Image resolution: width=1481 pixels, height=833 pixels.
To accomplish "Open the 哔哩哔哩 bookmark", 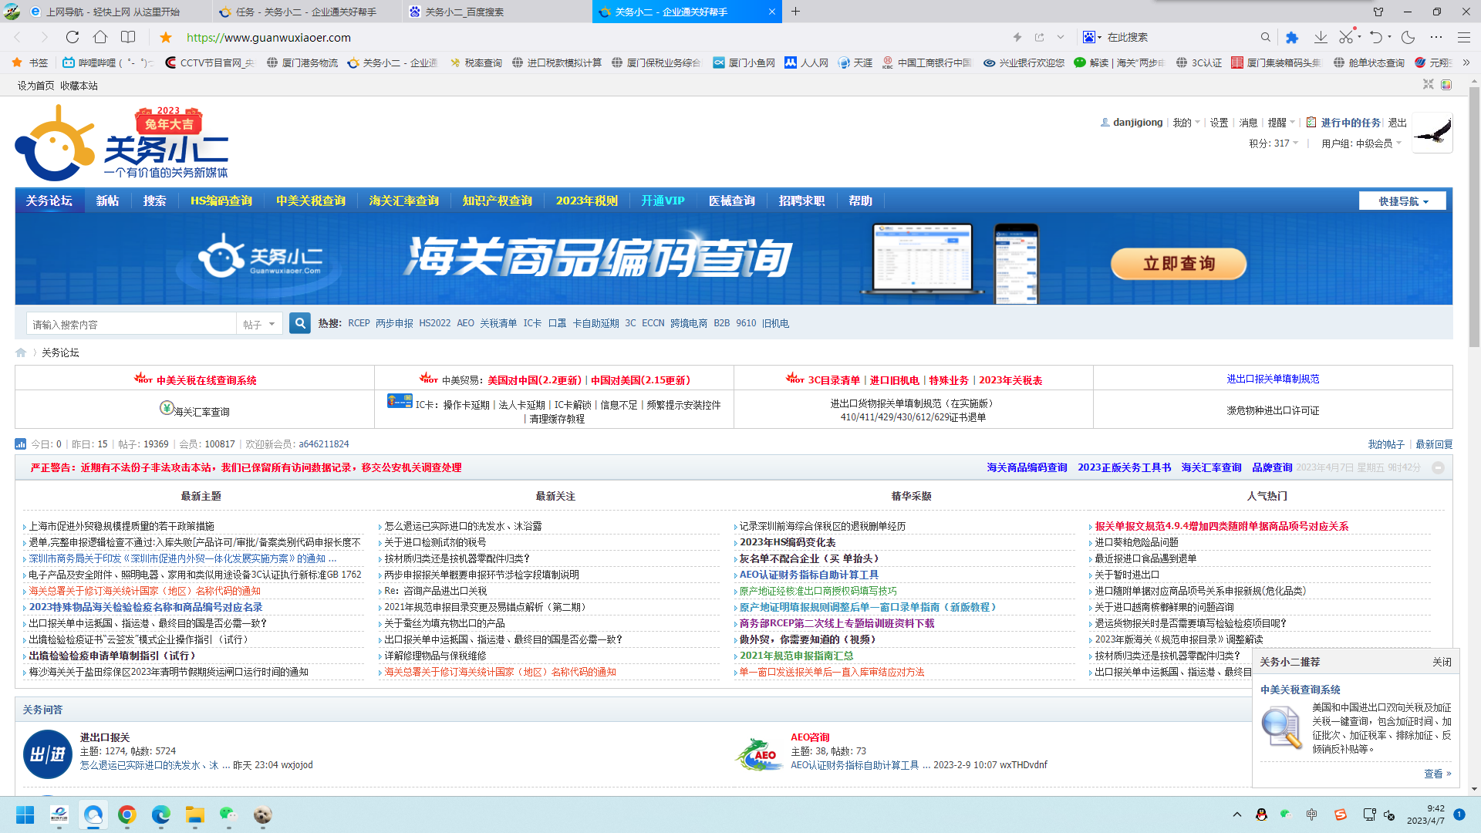I will point(107,62).
